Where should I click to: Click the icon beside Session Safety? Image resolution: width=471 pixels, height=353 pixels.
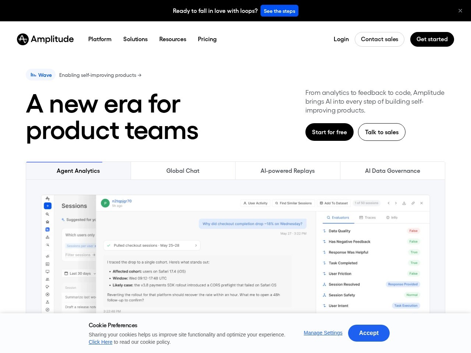point(324,295)
